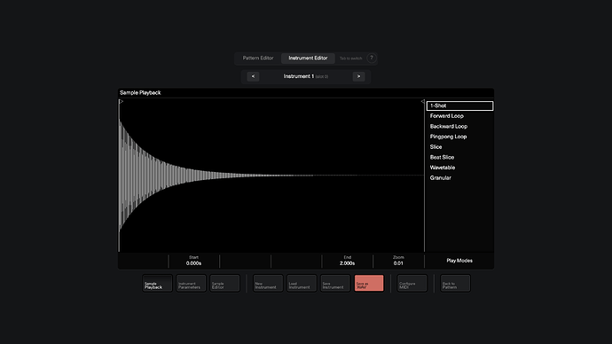Click the sample start marker triangle
Viewport: 612px width, 344px height.
click(122, 101)
